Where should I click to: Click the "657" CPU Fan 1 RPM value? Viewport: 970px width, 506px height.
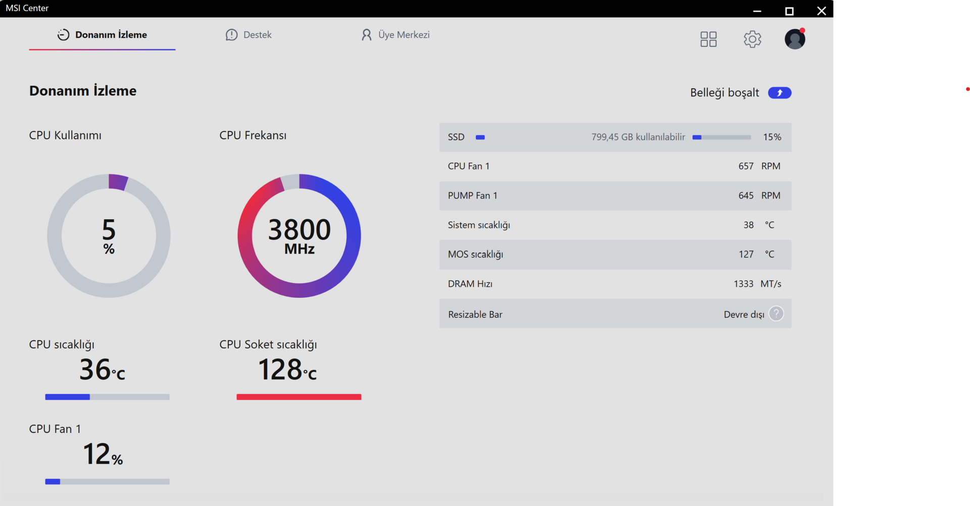point(746,166)
